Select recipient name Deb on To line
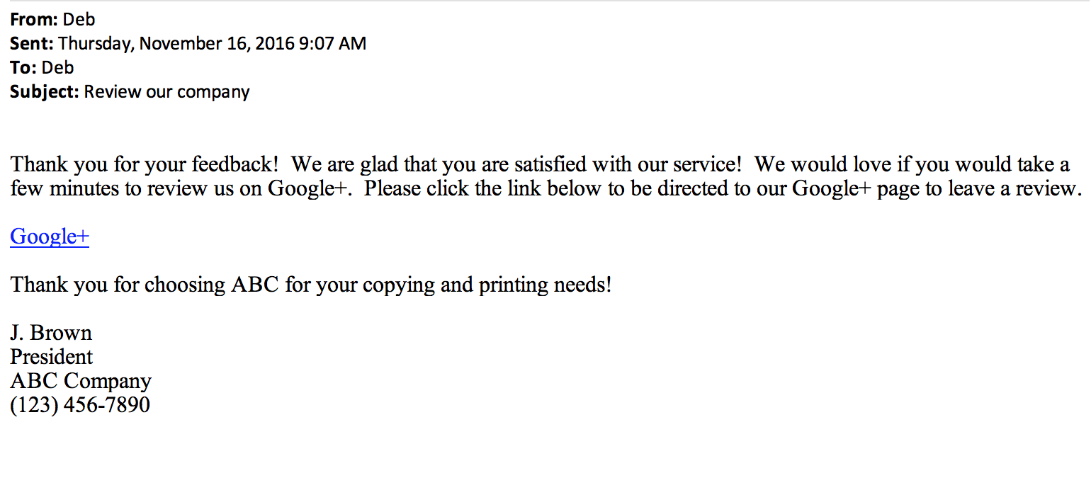Image resolution: width=1091 pixels, height=490 pixels. [x=57, y=67]
